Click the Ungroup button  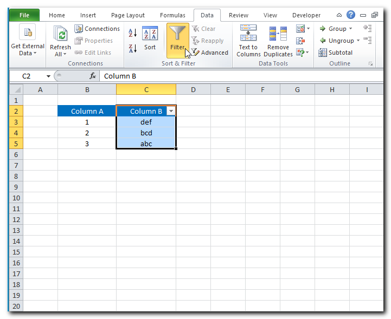click(336, 41)
